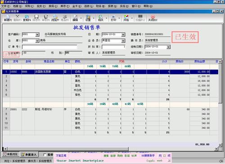Click the 风格 style toolbar icon
Screen dimensions: 225x164
tap(126, 18)
